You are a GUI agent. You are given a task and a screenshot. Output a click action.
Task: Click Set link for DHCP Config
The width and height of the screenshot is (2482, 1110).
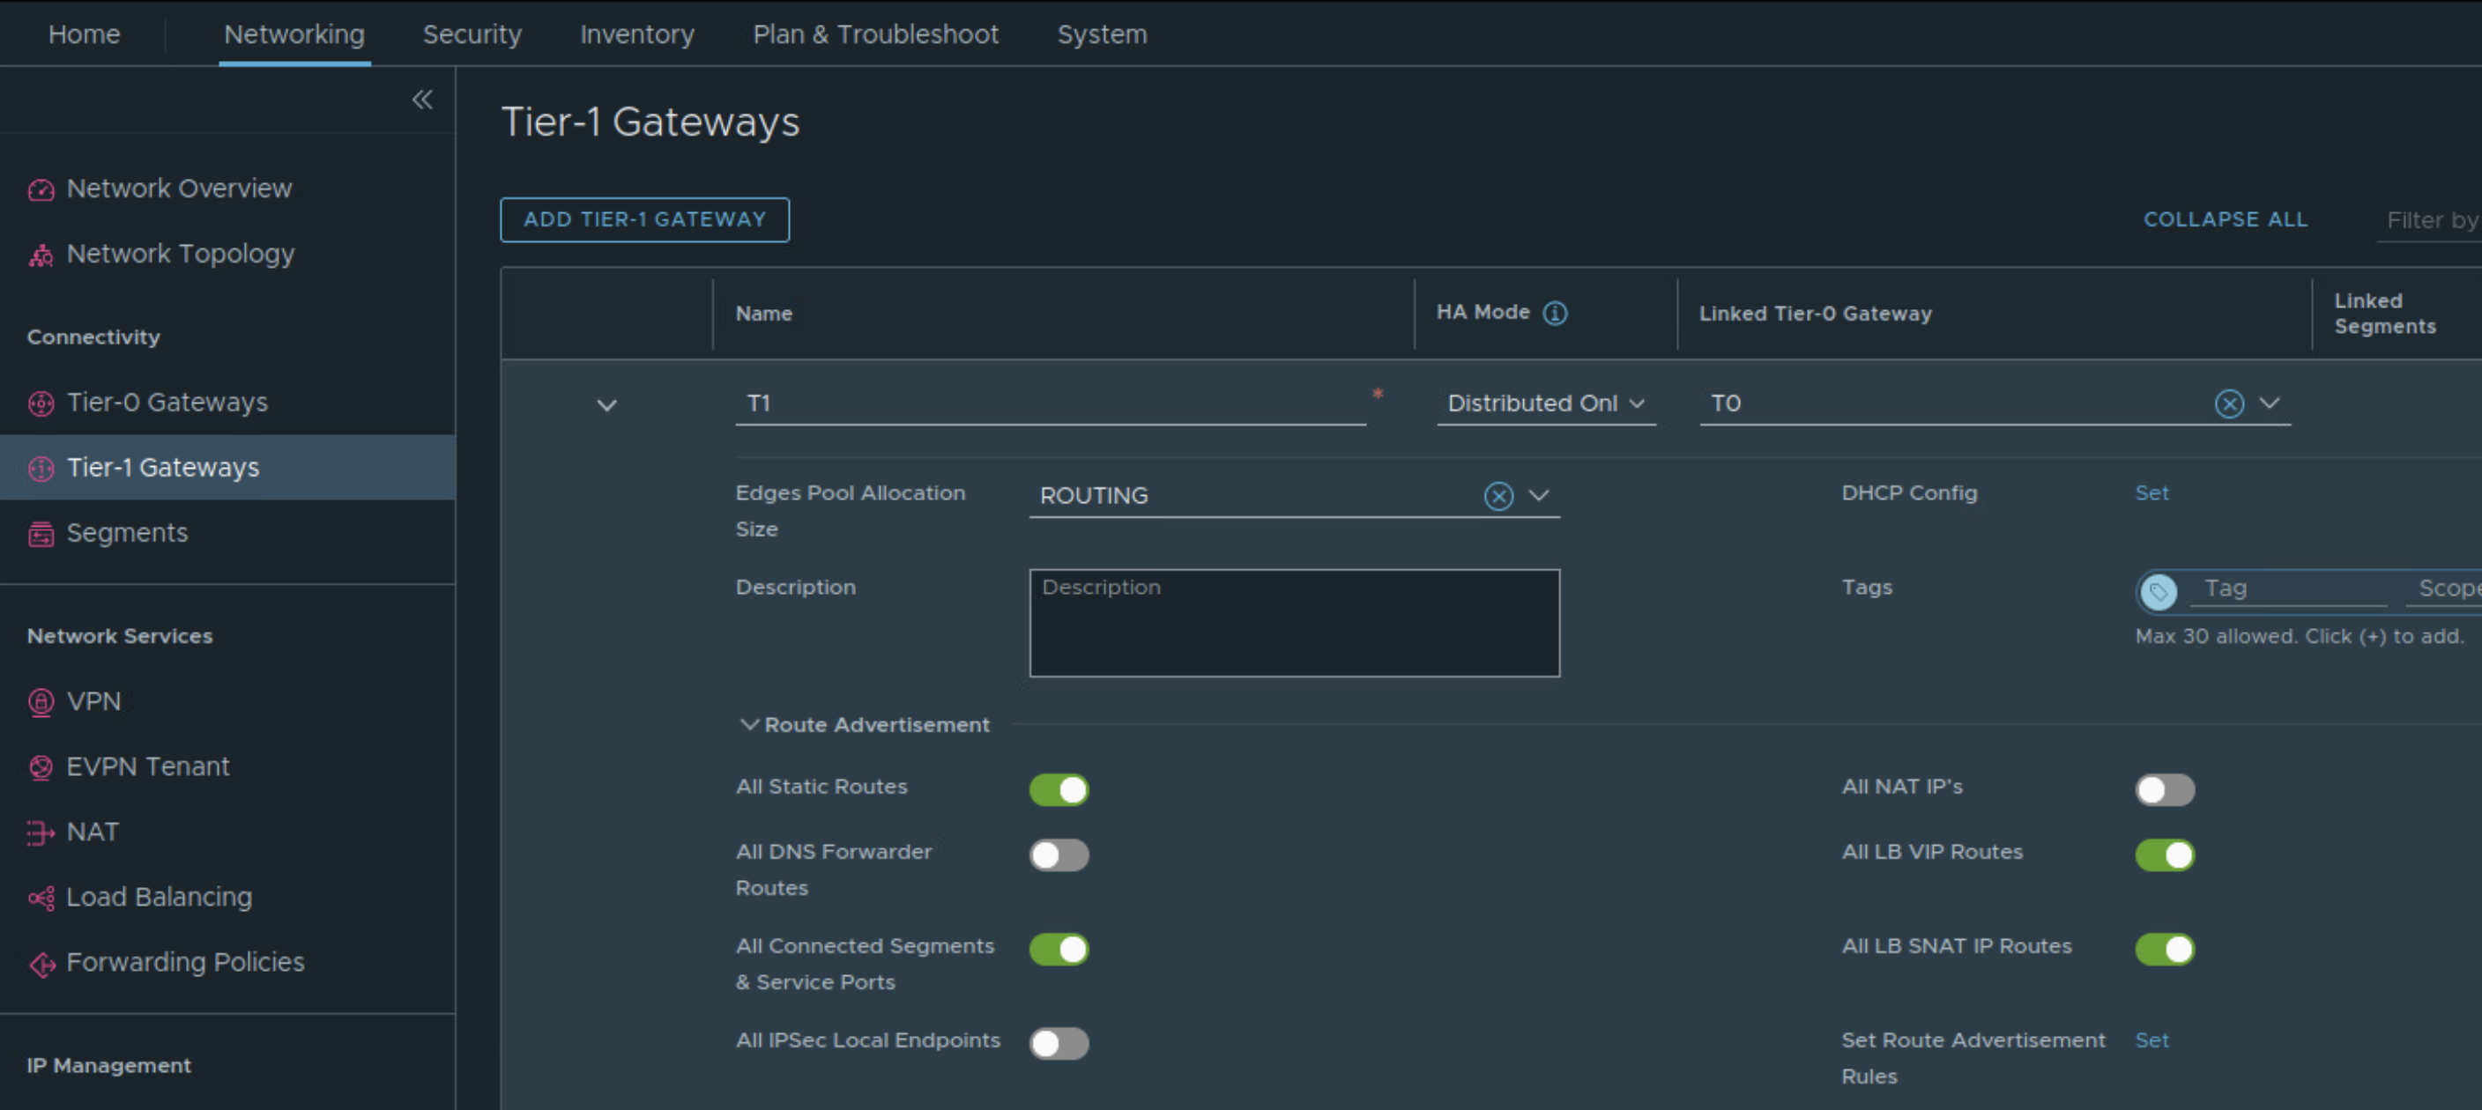(2151, 493)
